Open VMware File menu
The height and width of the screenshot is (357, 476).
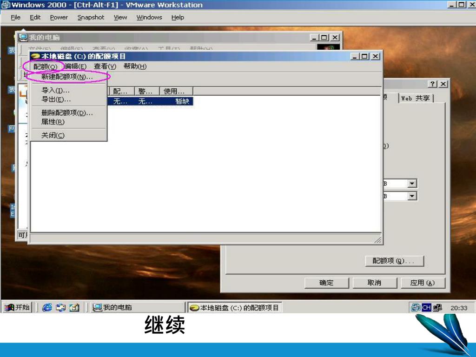tap(15, 17)
